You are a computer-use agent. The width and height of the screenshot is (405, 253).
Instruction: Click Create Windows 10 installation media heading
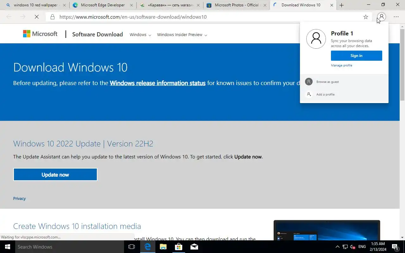[77, 226]
